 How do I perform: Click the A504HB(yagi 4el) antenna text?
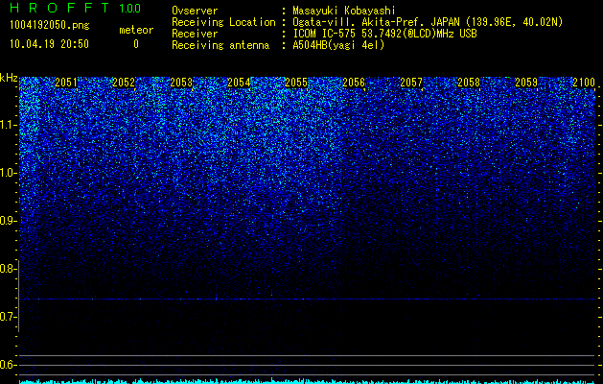338,45
